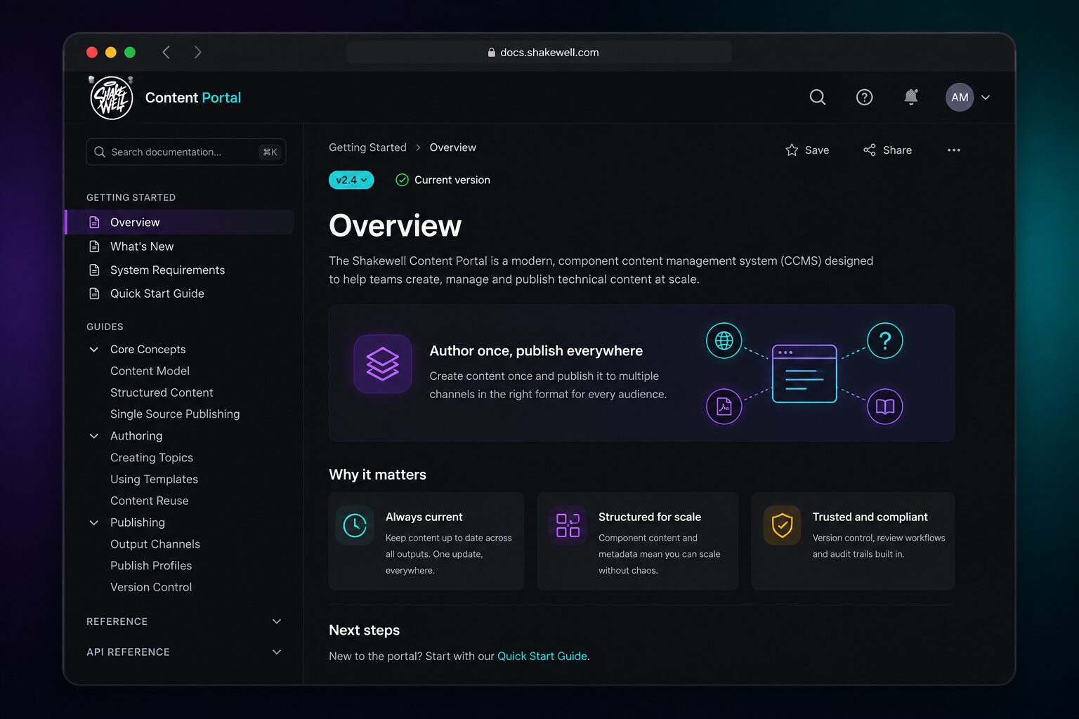Select Overview in the sidebar

click(x=180, y=222)
